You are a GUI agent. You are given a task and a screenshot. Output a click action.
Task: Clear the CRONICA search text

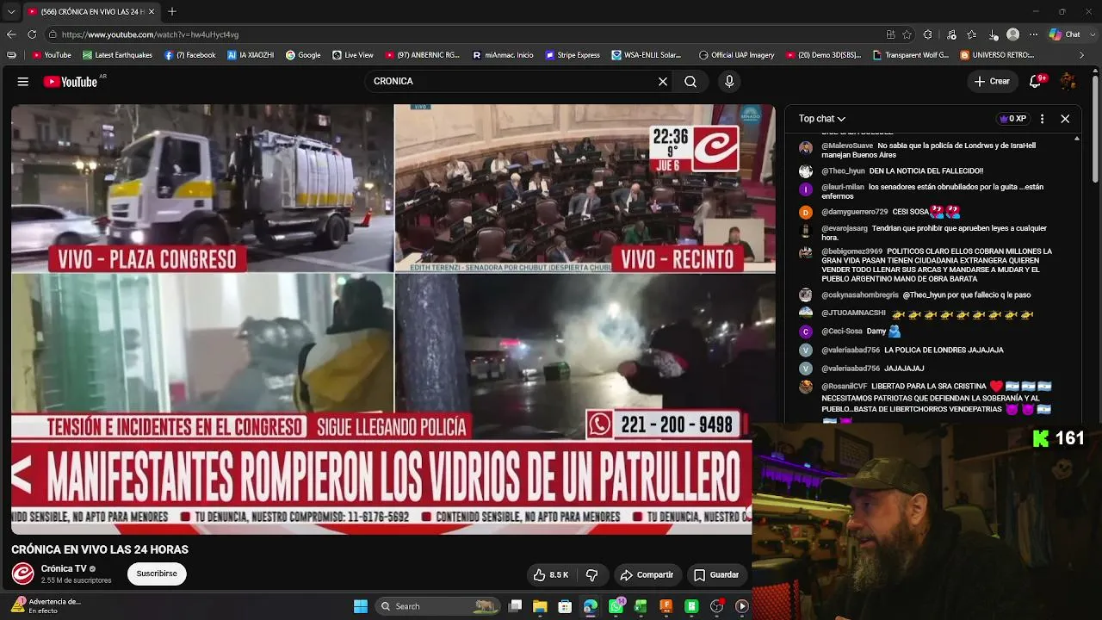(x=663, y=82)
